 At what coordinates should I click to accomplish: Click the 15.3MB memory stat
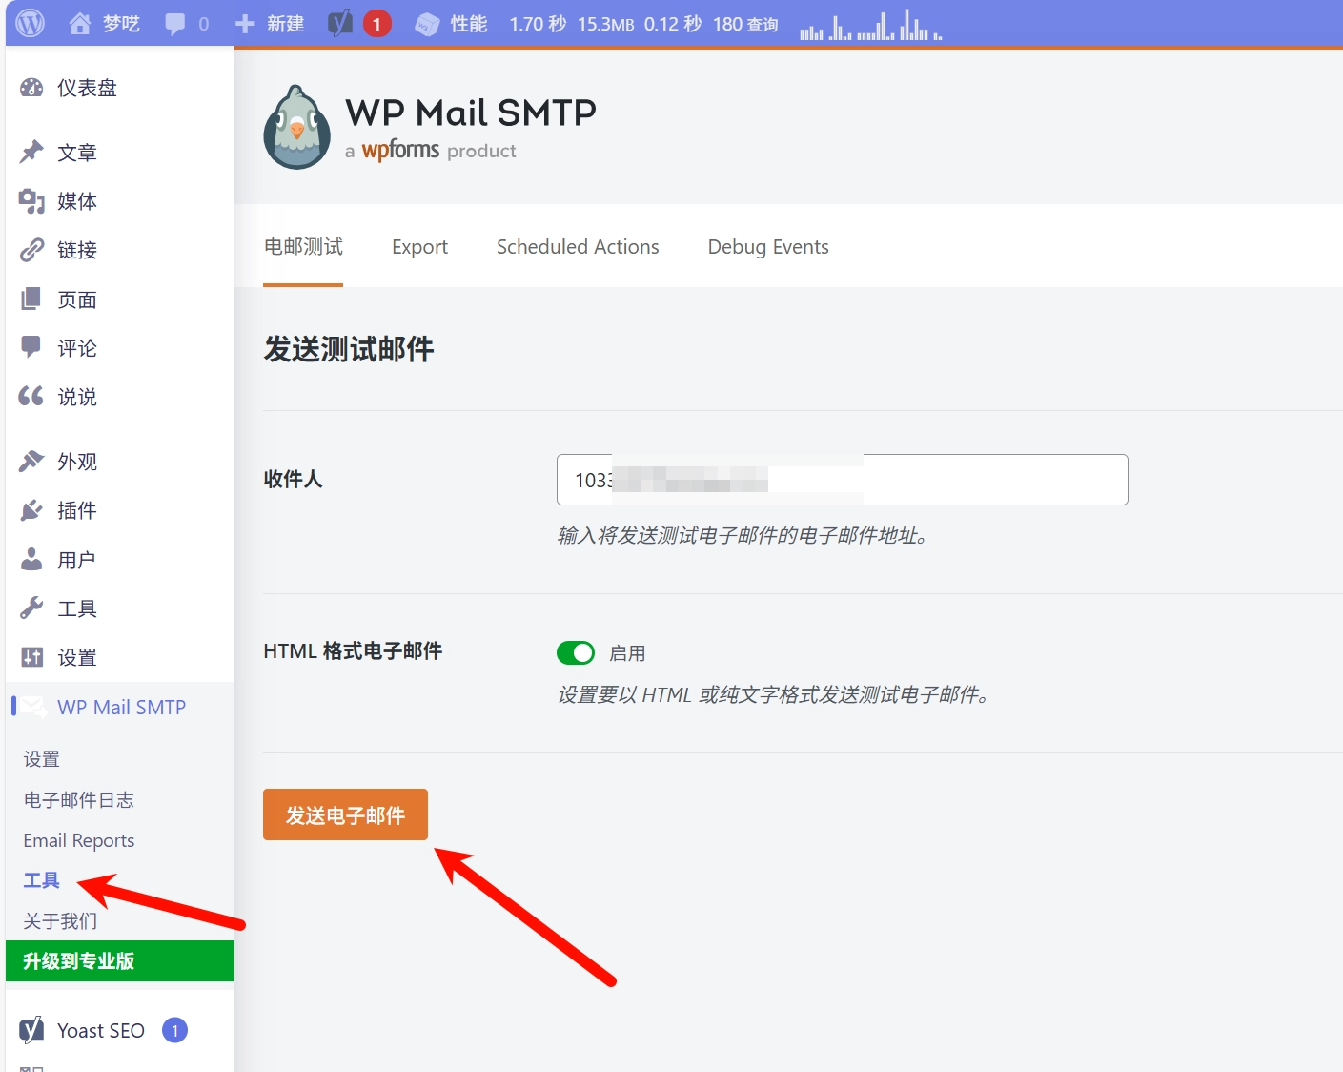605,24
